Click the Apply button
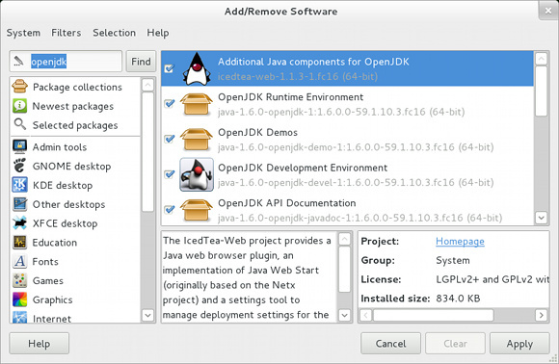The image size is (559, 364). tap(519, 344)
